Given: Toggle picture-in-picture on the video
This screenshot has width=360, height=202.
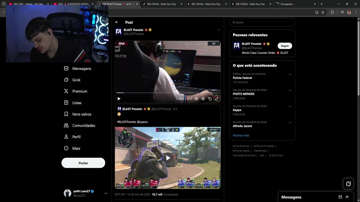Looking at the screenshot, I should (x=210, y=99).
